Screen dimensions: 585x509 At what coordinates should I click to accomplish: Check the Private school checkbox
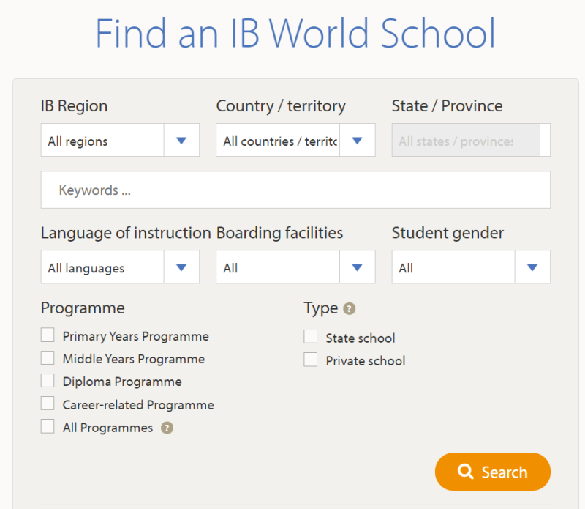coord(310,360)
